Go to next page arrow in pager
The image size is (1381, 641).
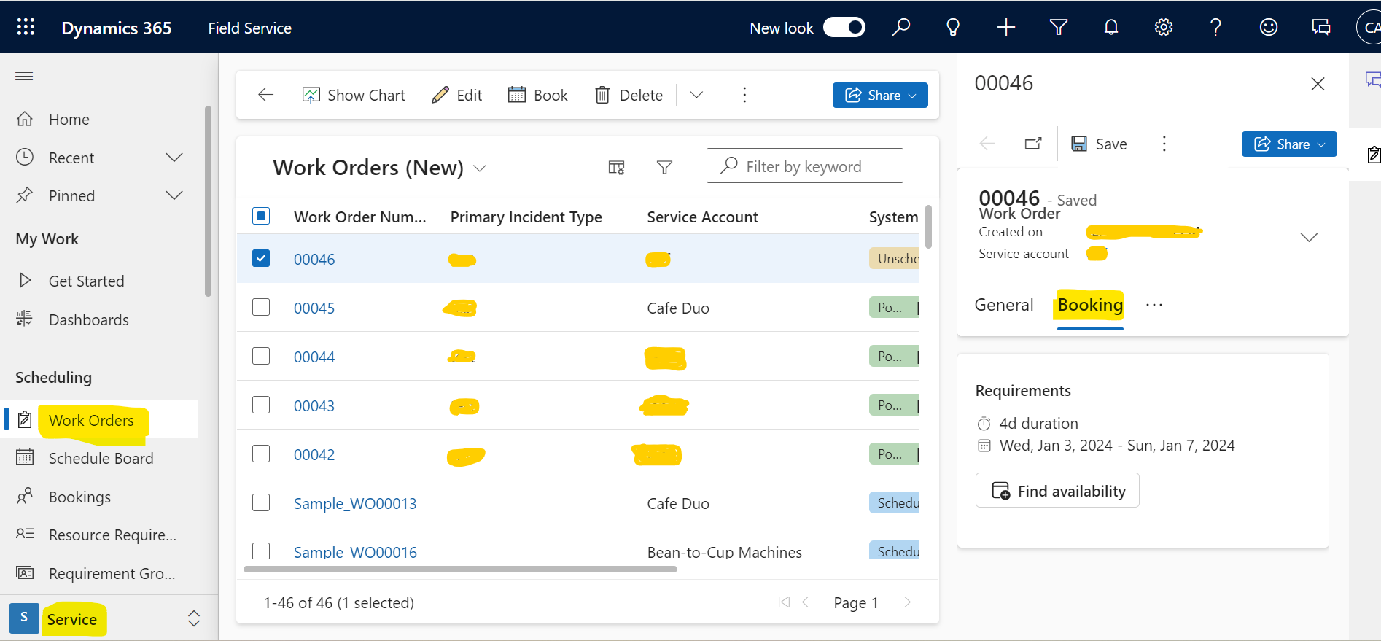[905, 602]
